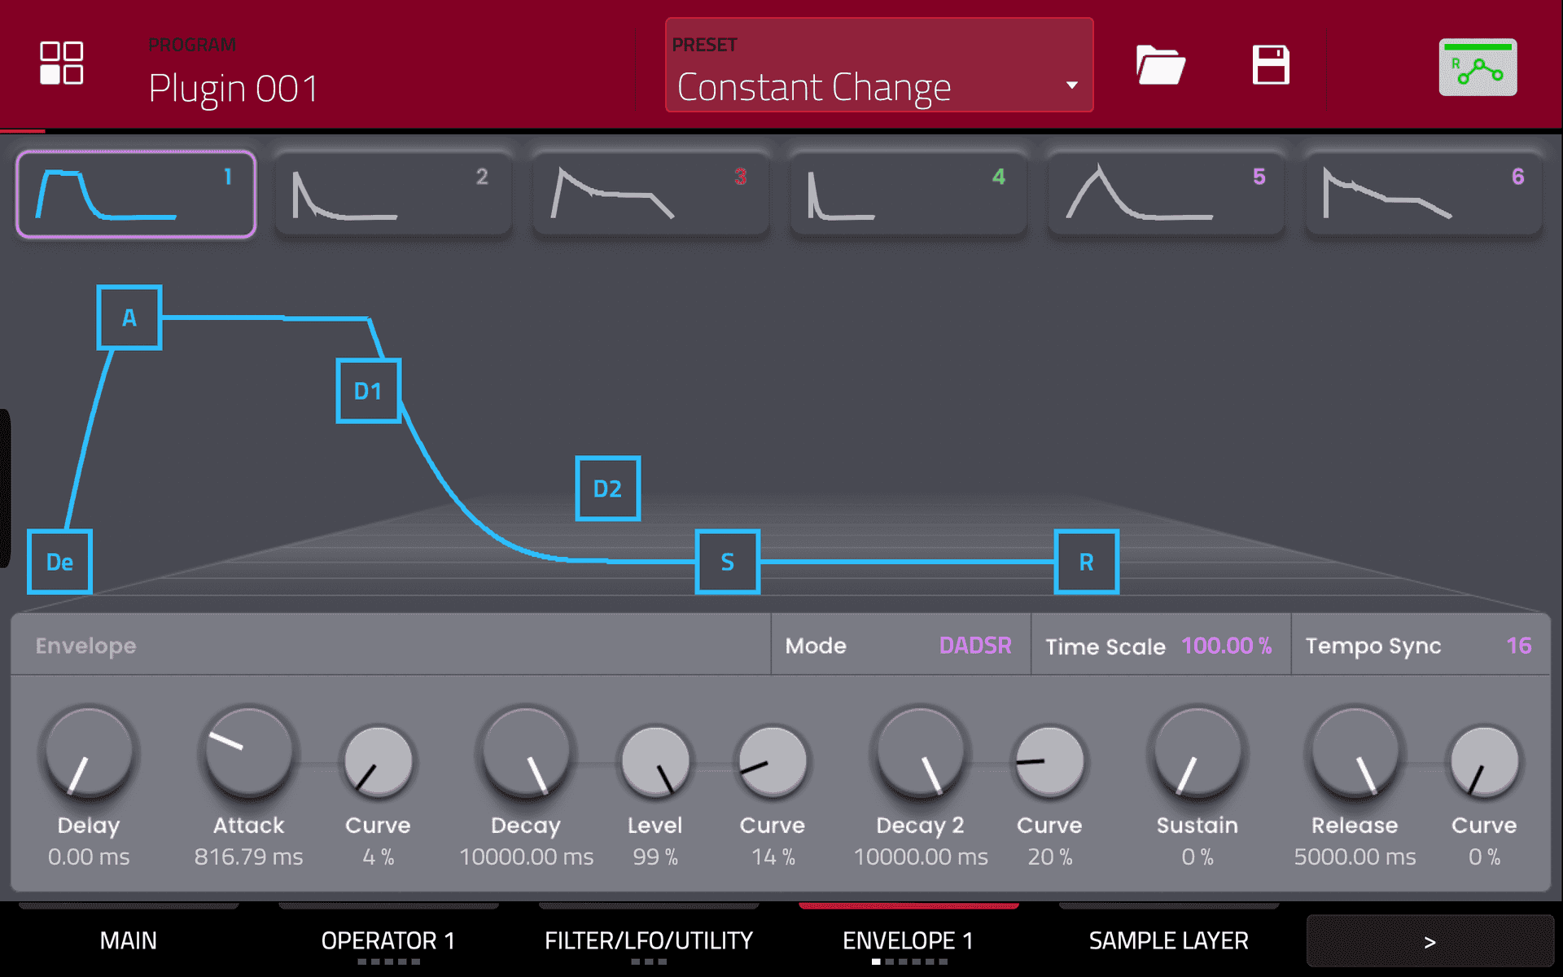Open the load preset folder icon
Screen dimensions: 1563x977
click(1159, 65)
